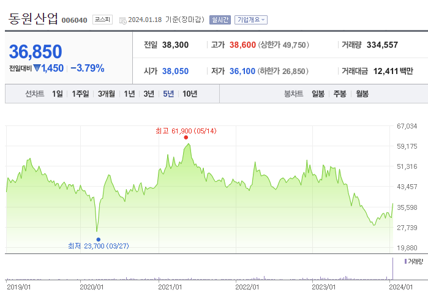Click the blue lowest price dot marker
The image size is (428, 298).
pos(98,240)
